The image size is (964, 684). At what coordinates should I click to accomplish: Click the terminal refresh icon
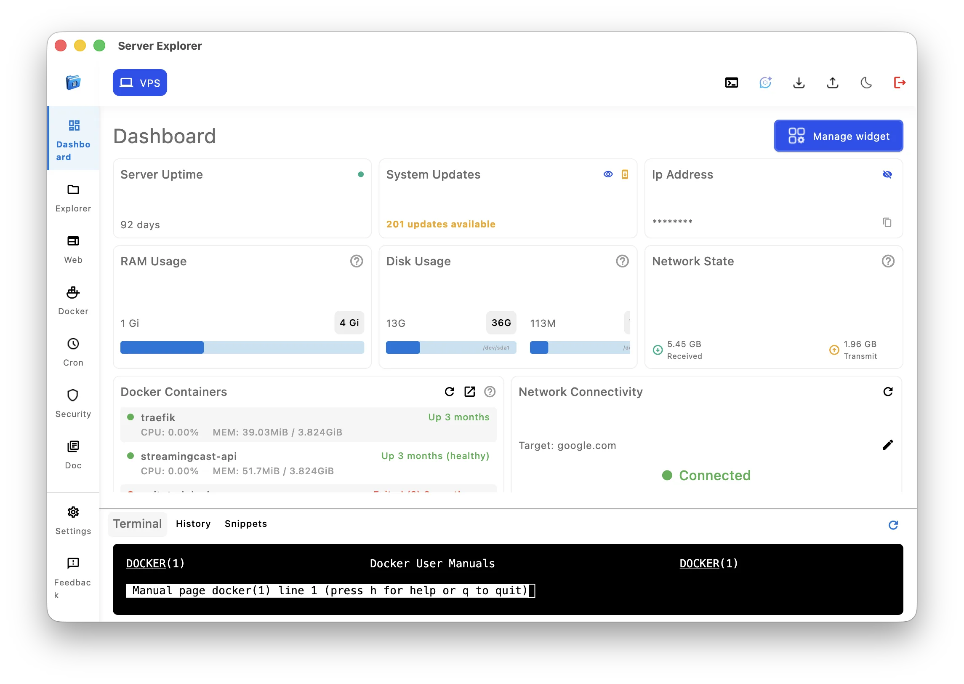pos(893,525)
